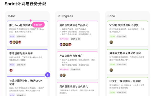Click the first avatar on 产品上线与市场推广 card
Image resolution: width=153 pixels, height=96 pixels.
tap(61, 75)
